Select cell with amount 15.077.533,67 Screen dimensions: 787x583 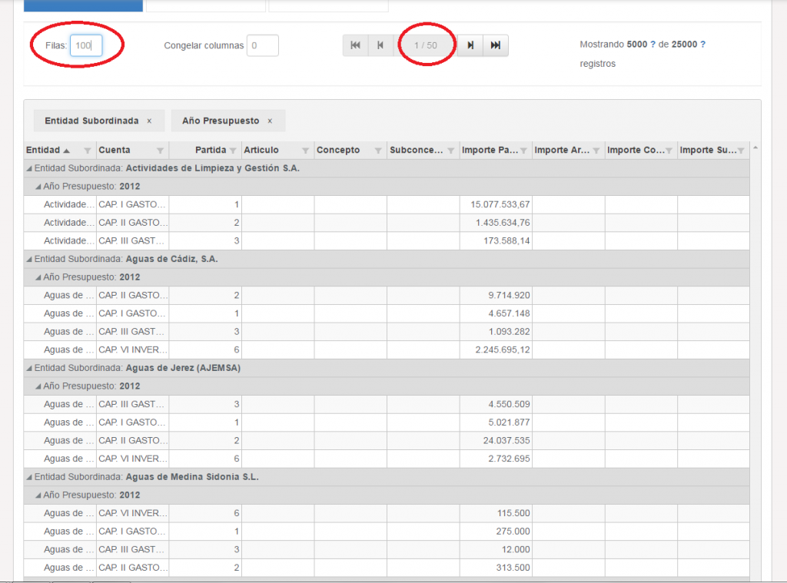(x=496, y=204)
